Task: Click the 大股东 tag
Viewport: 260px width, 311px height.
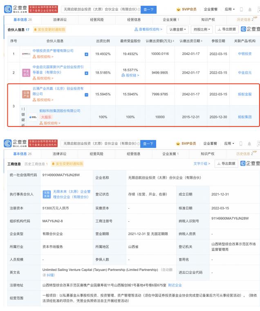Action: click(46, 117)
